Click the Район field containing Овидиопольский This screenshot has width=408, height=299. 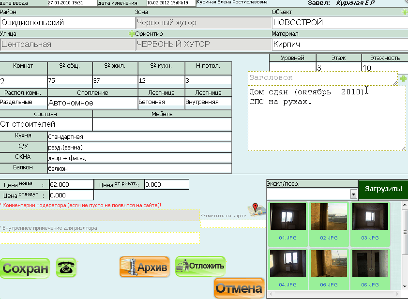pyautogui.click(x=68, y=22)
